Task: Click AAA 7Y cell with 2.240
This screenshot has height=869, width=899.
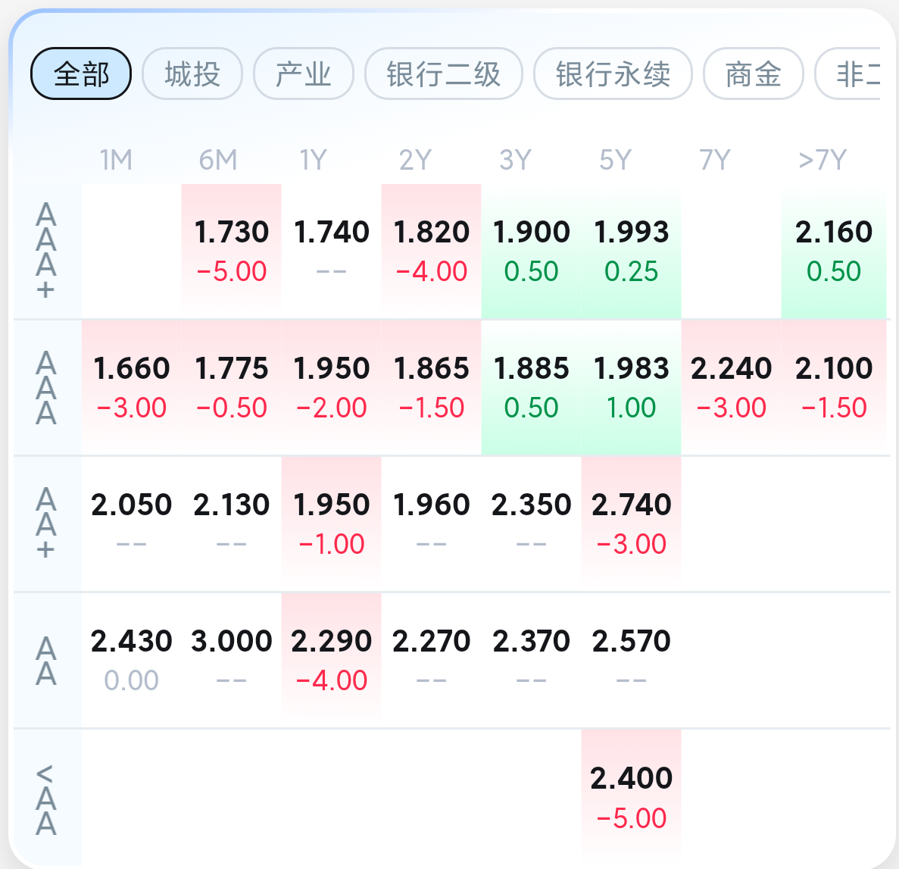Action: pos(731,388)
